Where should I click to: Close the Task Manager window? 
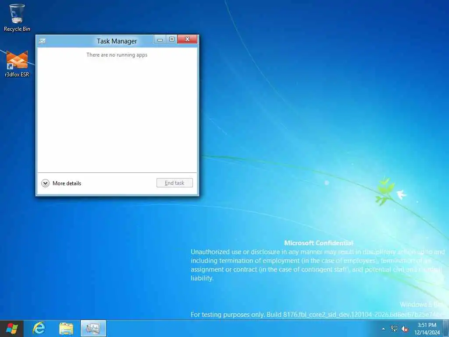pyautogui.click(x=187, y=39)
